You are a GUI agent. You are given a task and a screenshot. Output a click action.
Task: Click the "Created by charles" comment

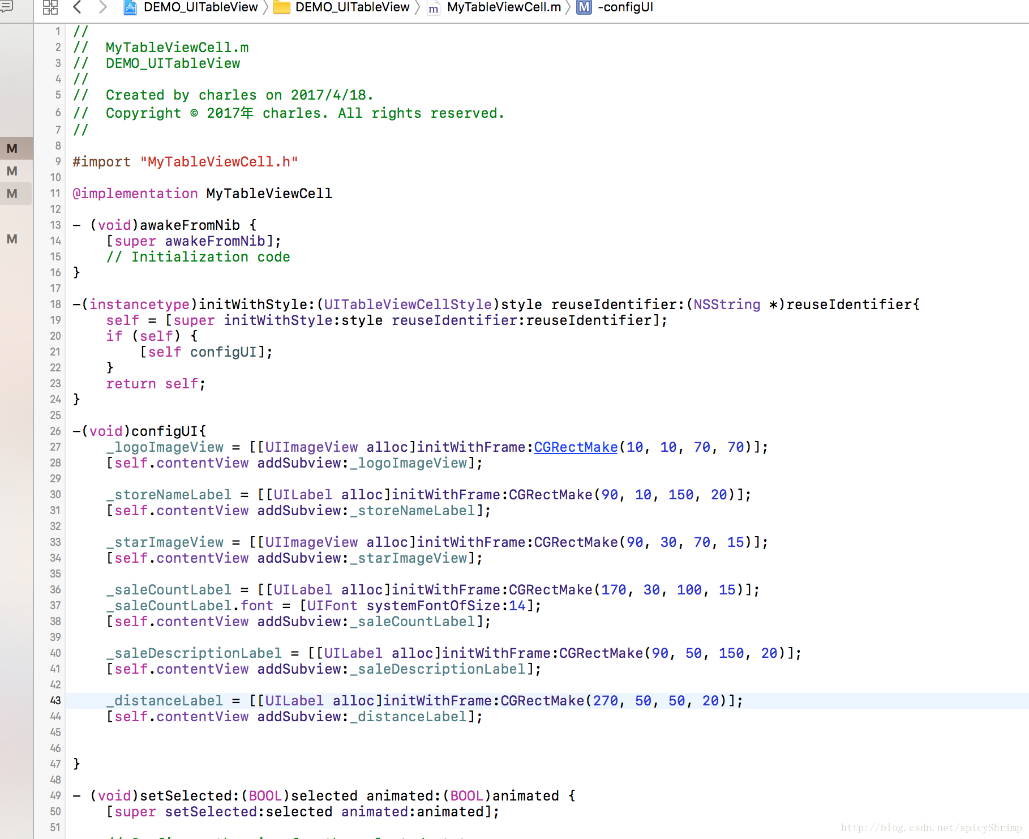[181, 95]
